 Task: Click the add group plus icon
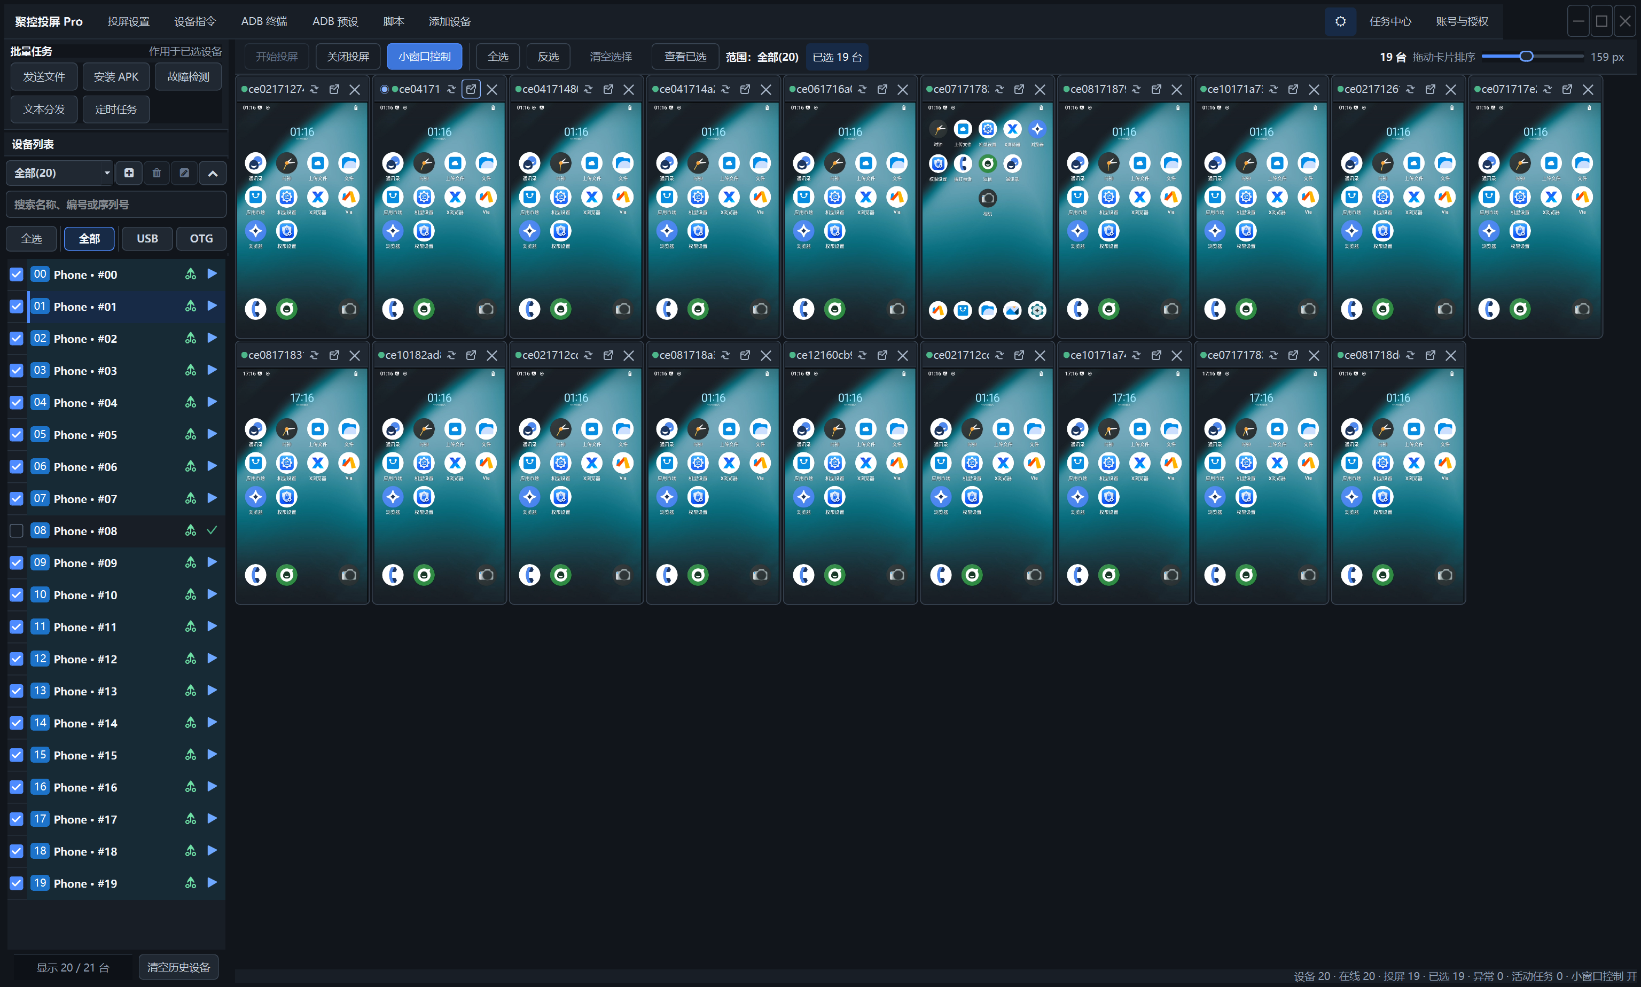tap(129, 173)
